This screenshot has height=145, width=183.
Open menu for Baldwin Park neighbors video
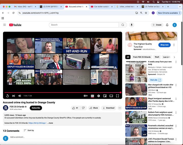pos(176,113)
